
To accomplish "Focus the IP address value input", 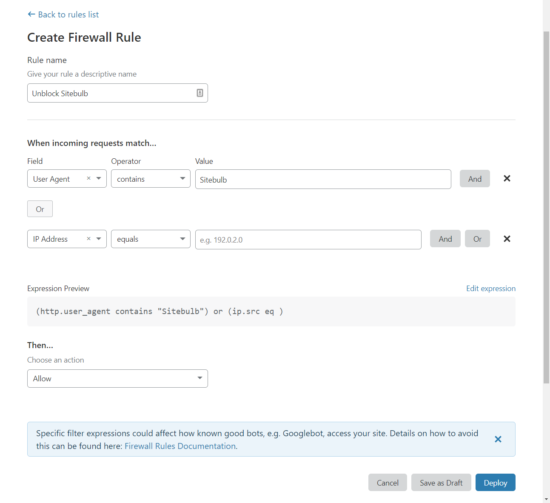I will (308, 240).
